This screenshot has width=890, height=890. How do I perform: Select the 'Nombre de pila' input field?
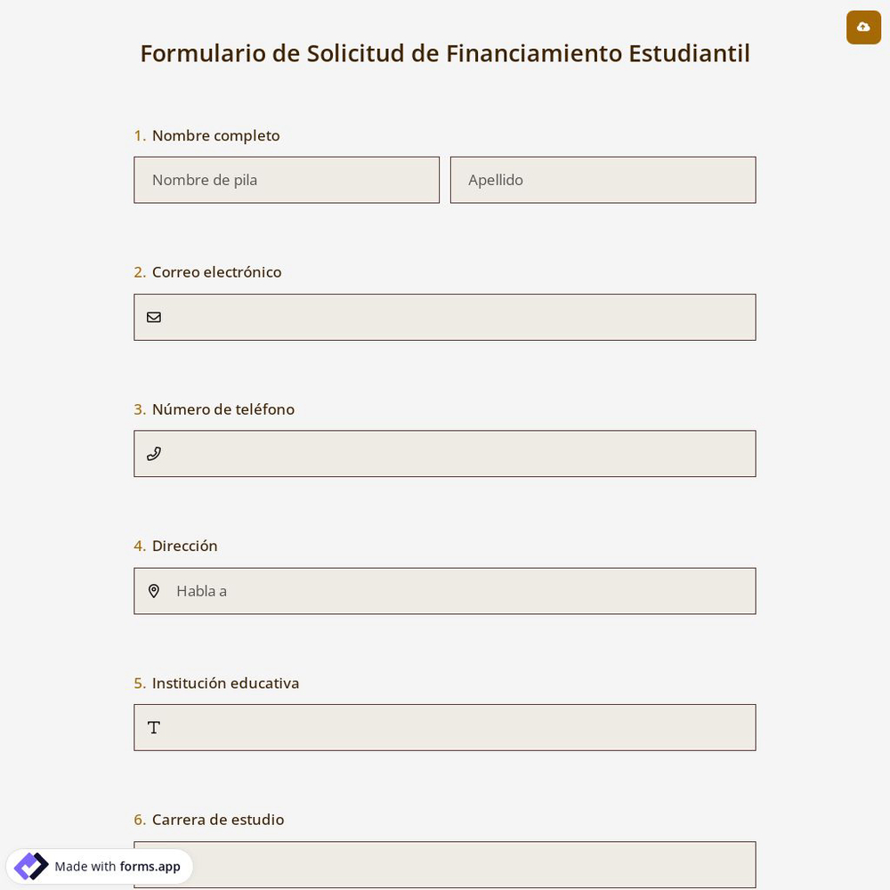click(287, 180)
